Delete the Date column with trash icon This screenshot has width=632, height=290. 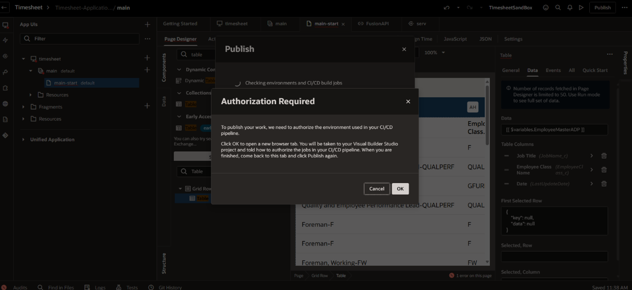coord(604,184)
